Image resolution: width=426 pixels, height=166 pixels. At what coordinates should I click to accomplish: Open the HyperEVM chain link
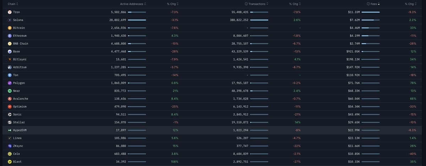[x=20, y=130]
